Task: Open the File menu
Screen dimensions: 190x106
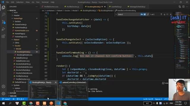Action: click(x=7, y=2)
